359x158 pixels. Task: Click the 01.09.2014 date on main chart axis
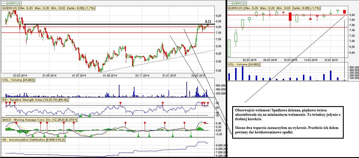110,75
